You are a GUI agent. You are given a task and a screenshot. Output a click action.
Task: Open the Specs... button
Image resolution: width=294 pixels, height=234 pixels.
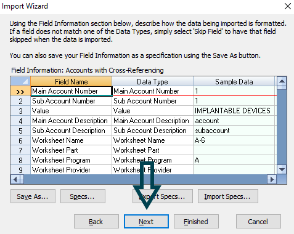click(x=83, y=196)
